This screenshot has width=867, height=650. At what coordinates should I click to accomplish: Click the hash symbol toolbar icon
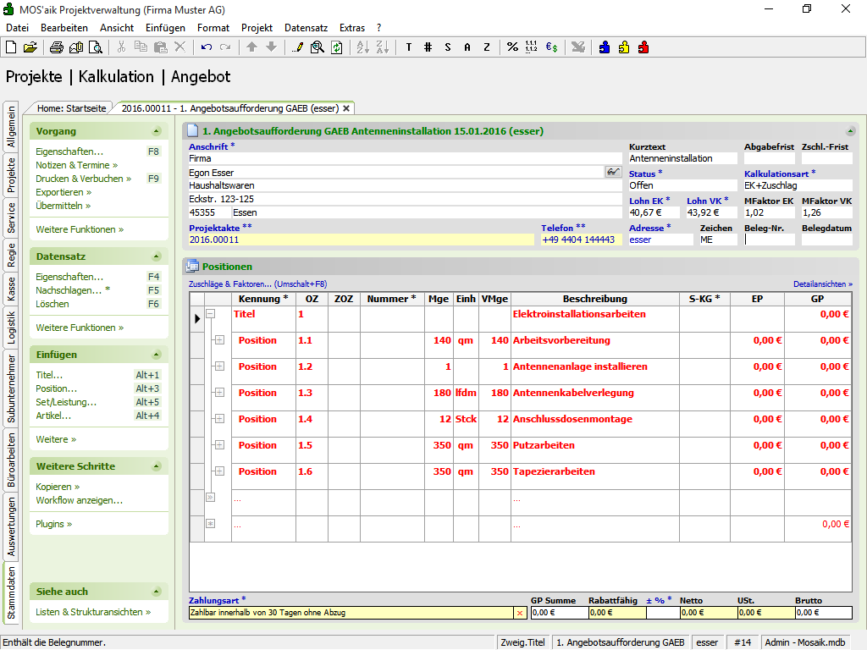[428, 47]
